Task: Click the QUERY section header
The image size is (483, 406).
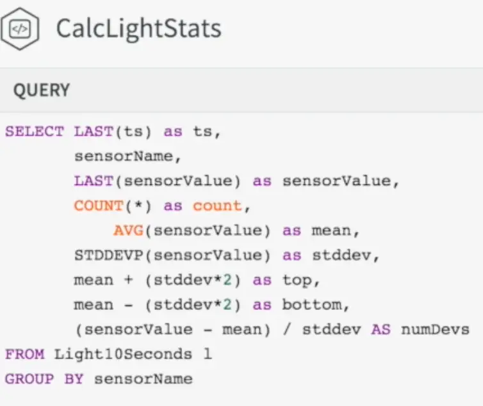Action: pyautogui.click(x=42, y=90)
